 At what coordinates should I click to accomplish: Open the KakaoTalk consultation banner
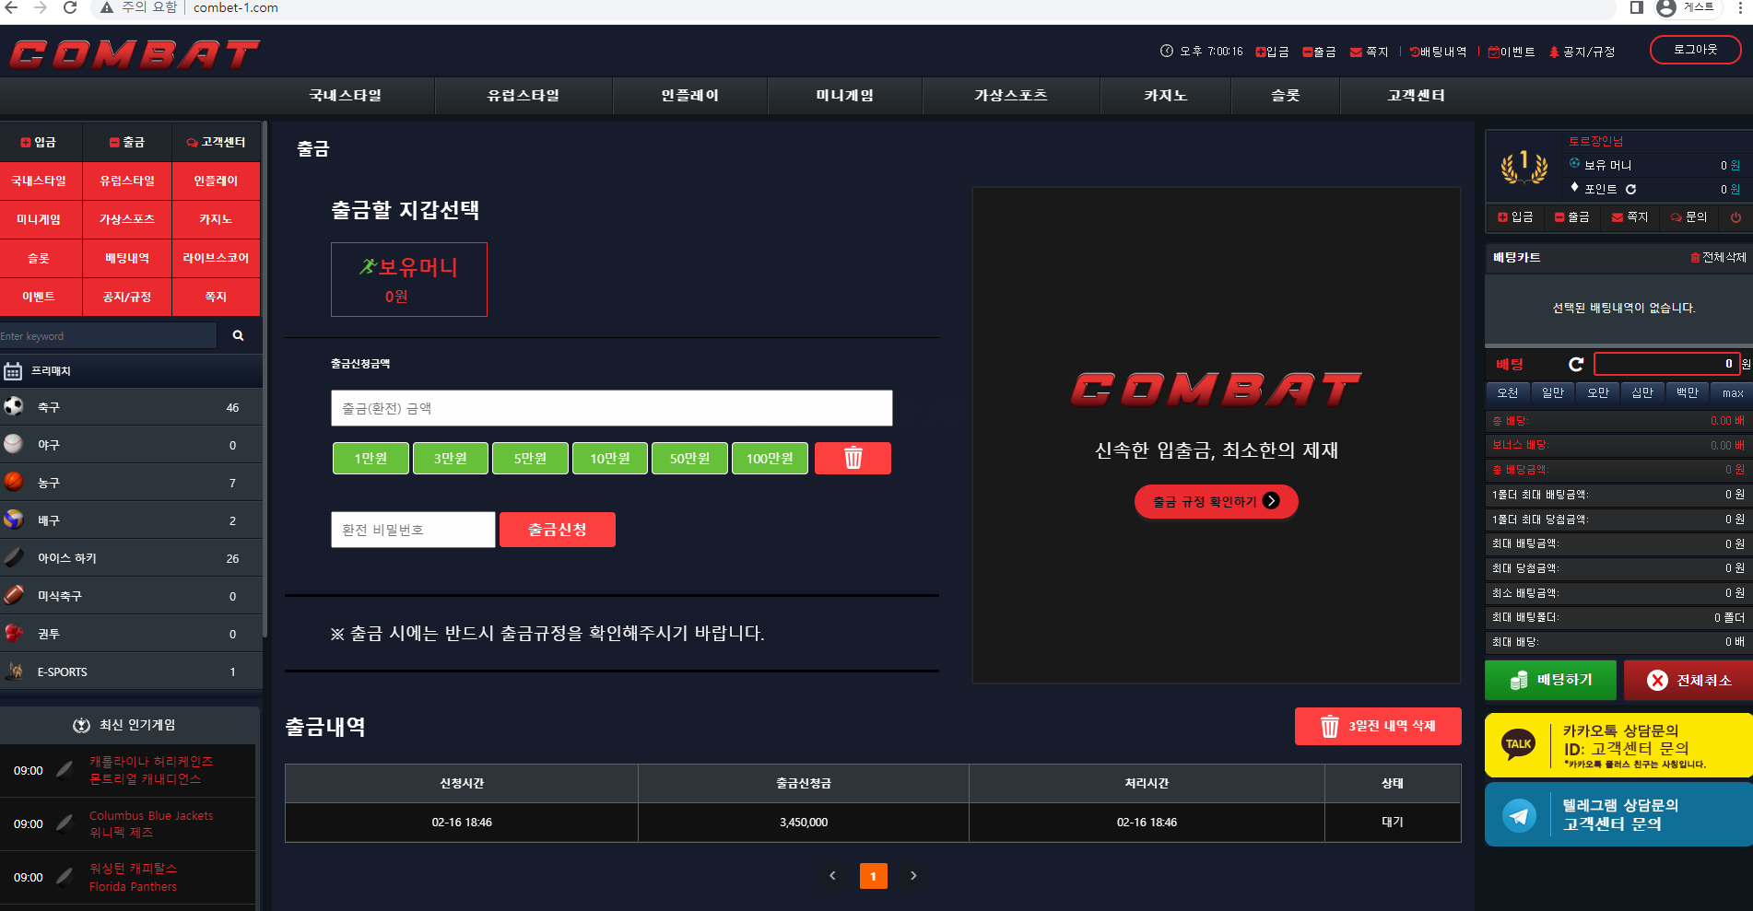[x=1618, y=745]
